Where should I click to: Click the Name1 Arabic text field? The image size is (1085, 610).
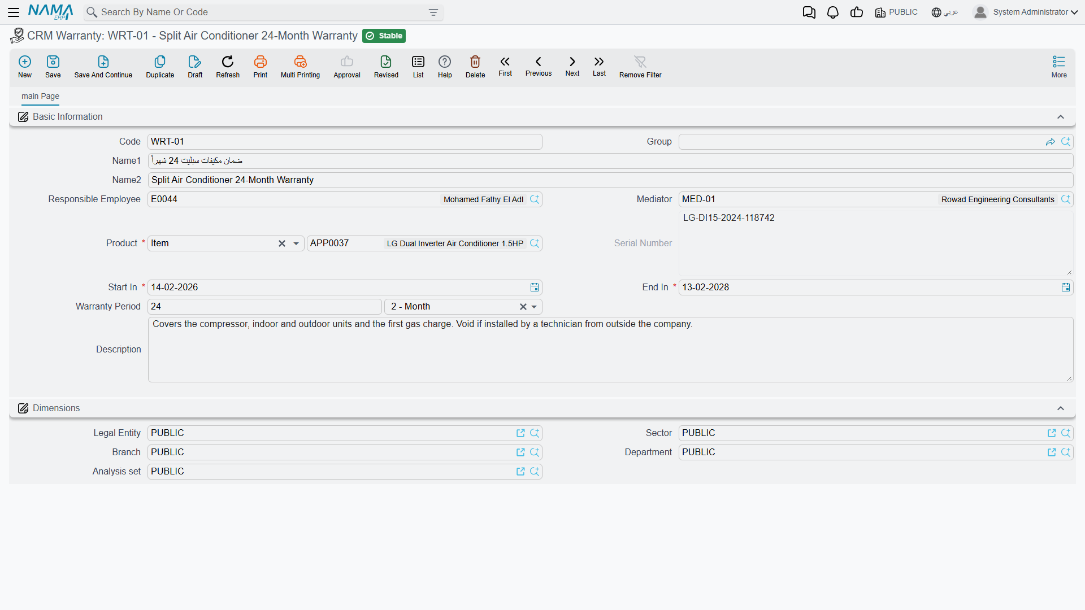(x=610, y=161)
